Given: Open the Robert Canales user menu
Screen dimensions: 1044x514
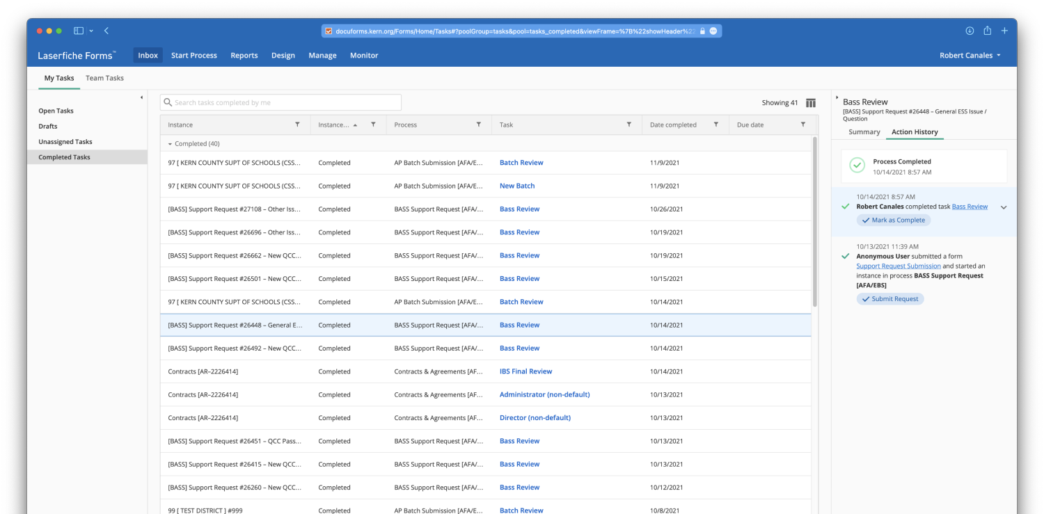Looking at the screenshot, I should pos(970,56).
